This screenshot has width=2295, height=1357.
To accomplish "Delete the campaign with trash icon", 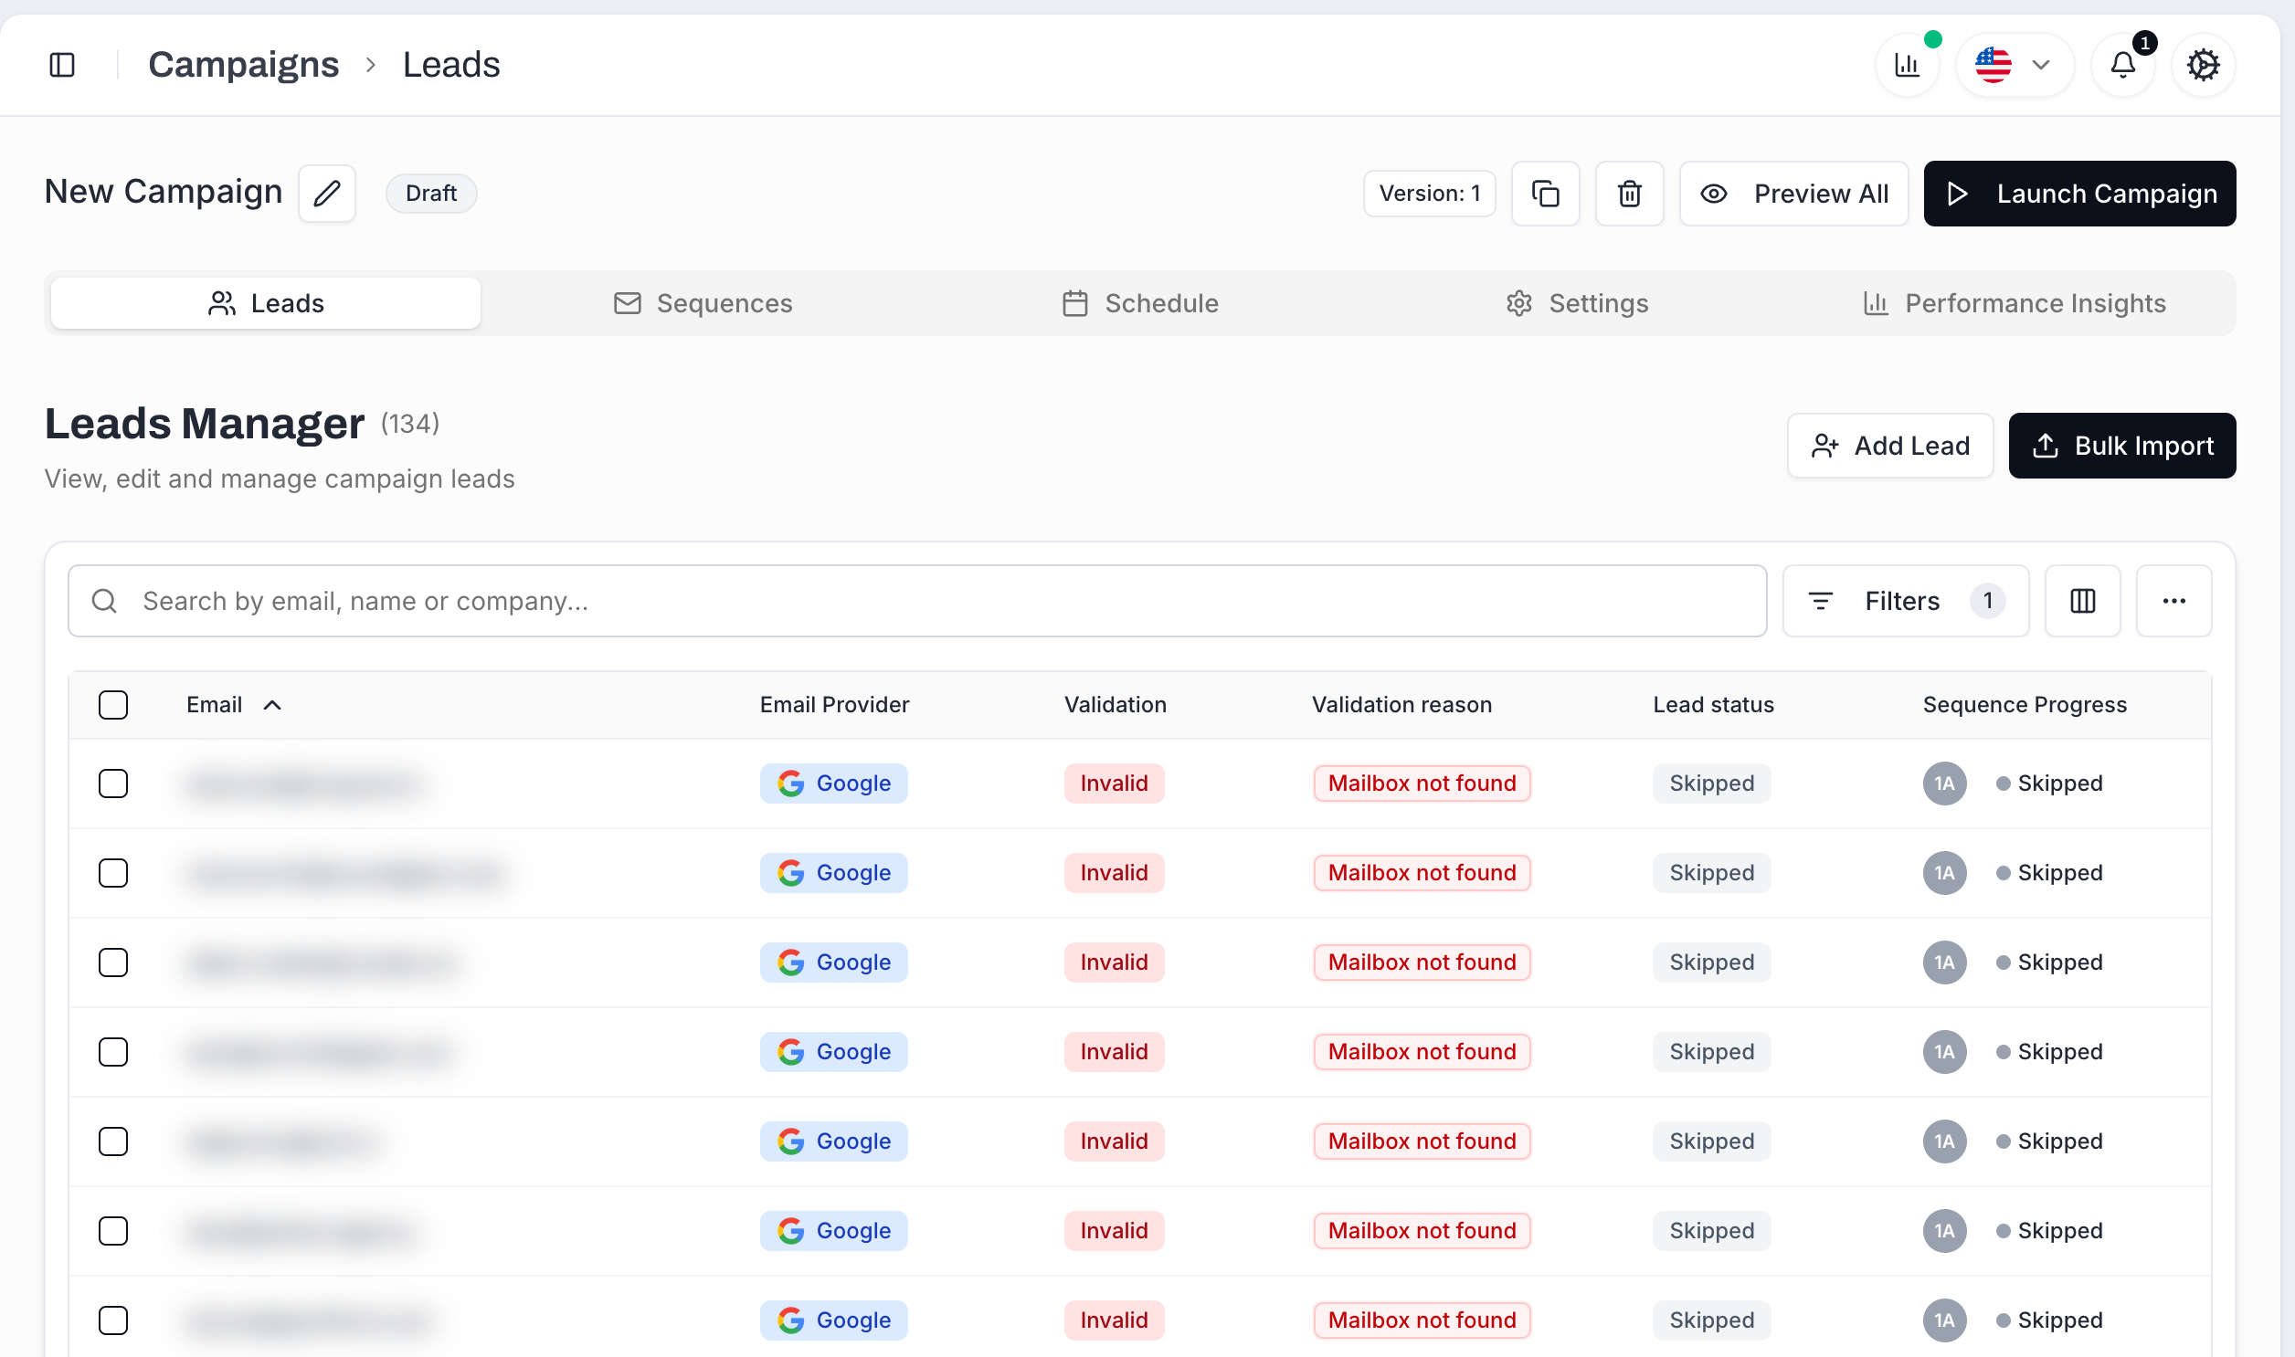I will tap(1629, 193).
